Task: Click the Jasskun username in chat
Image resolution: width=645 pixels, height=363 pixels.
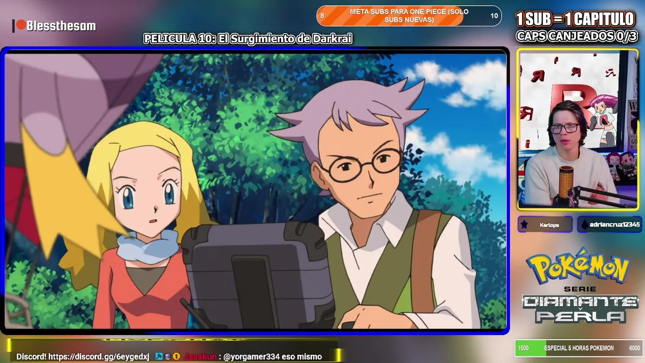Action: [x=200, y=356]
